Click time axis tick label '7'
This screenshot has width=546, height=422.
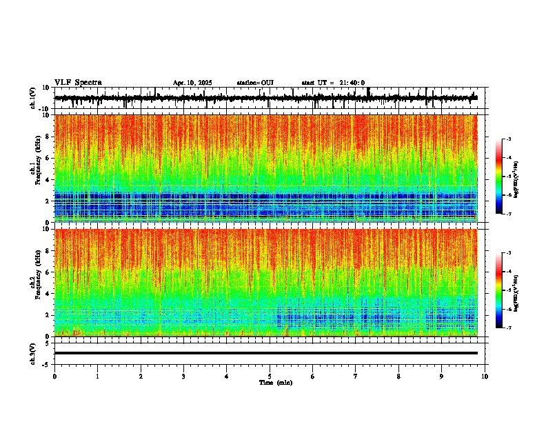356,376
